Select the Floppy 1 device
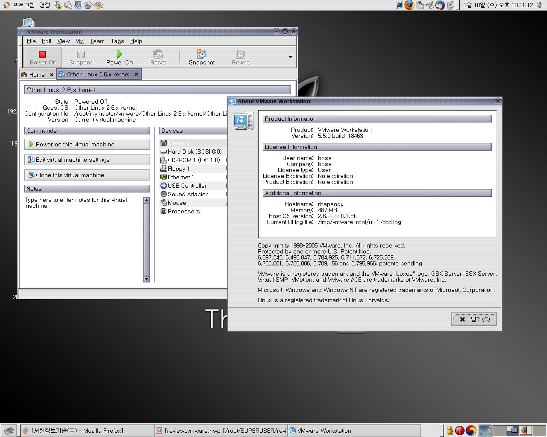547x437 pixels. [x=193, y=169]
